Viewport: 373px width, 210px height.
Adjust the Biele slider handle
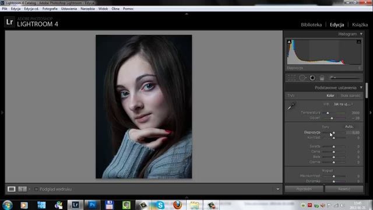click(334, 157)
